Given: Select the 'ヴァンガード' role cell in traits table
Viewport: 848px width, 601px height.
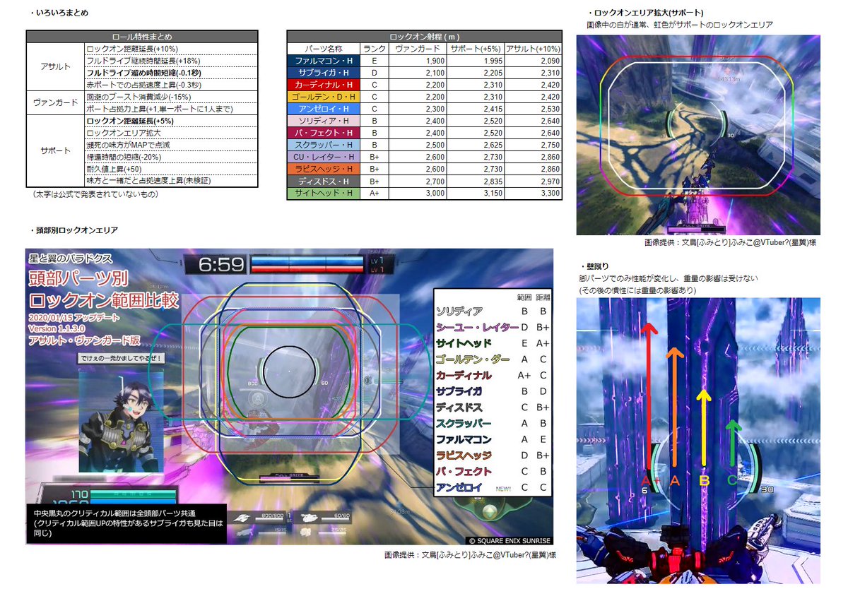Looking at the screenshot, I should 55,102.
